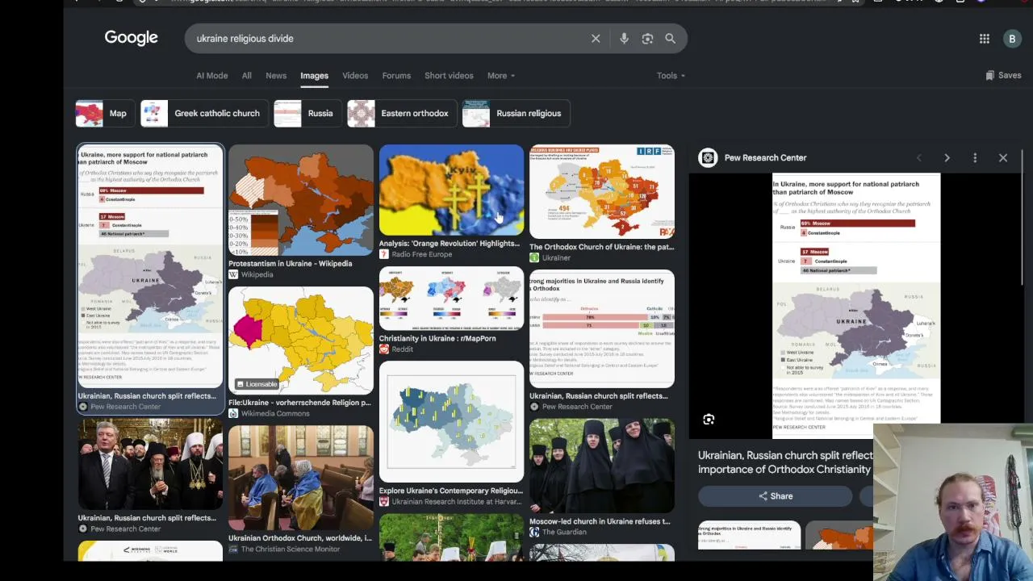Open the Orange Revolution crosses map thumbnail
The width and height of the screenshot is (1033, 581).
click(x=451, y=190)
